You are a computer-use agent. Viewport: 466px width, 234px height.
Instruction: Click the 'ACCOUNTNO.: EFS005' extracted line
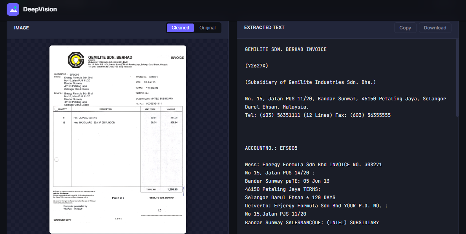(x=271, y=148)
